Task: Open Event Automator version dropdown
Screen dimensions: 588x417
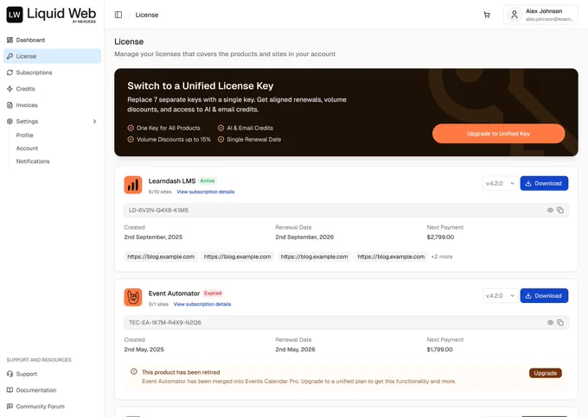Action: tap(500, 296)
